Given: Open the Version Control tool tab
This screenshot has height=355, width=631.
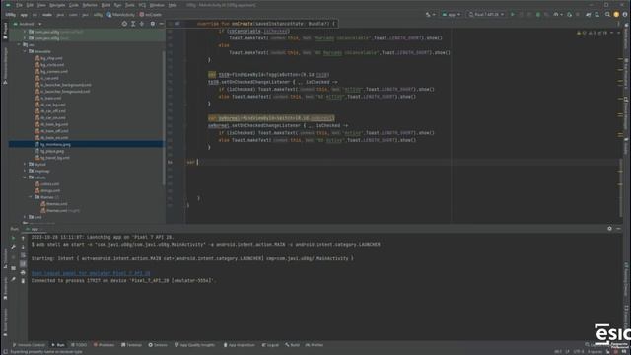Looking at the screenshot, I should coord(29,345).
